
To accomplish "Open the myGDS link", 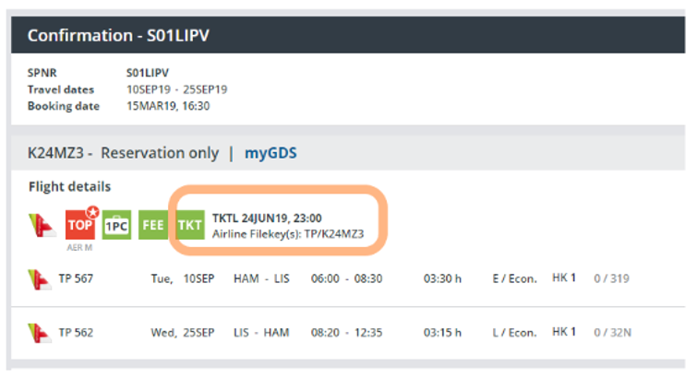I will click(x=272, y=153).
